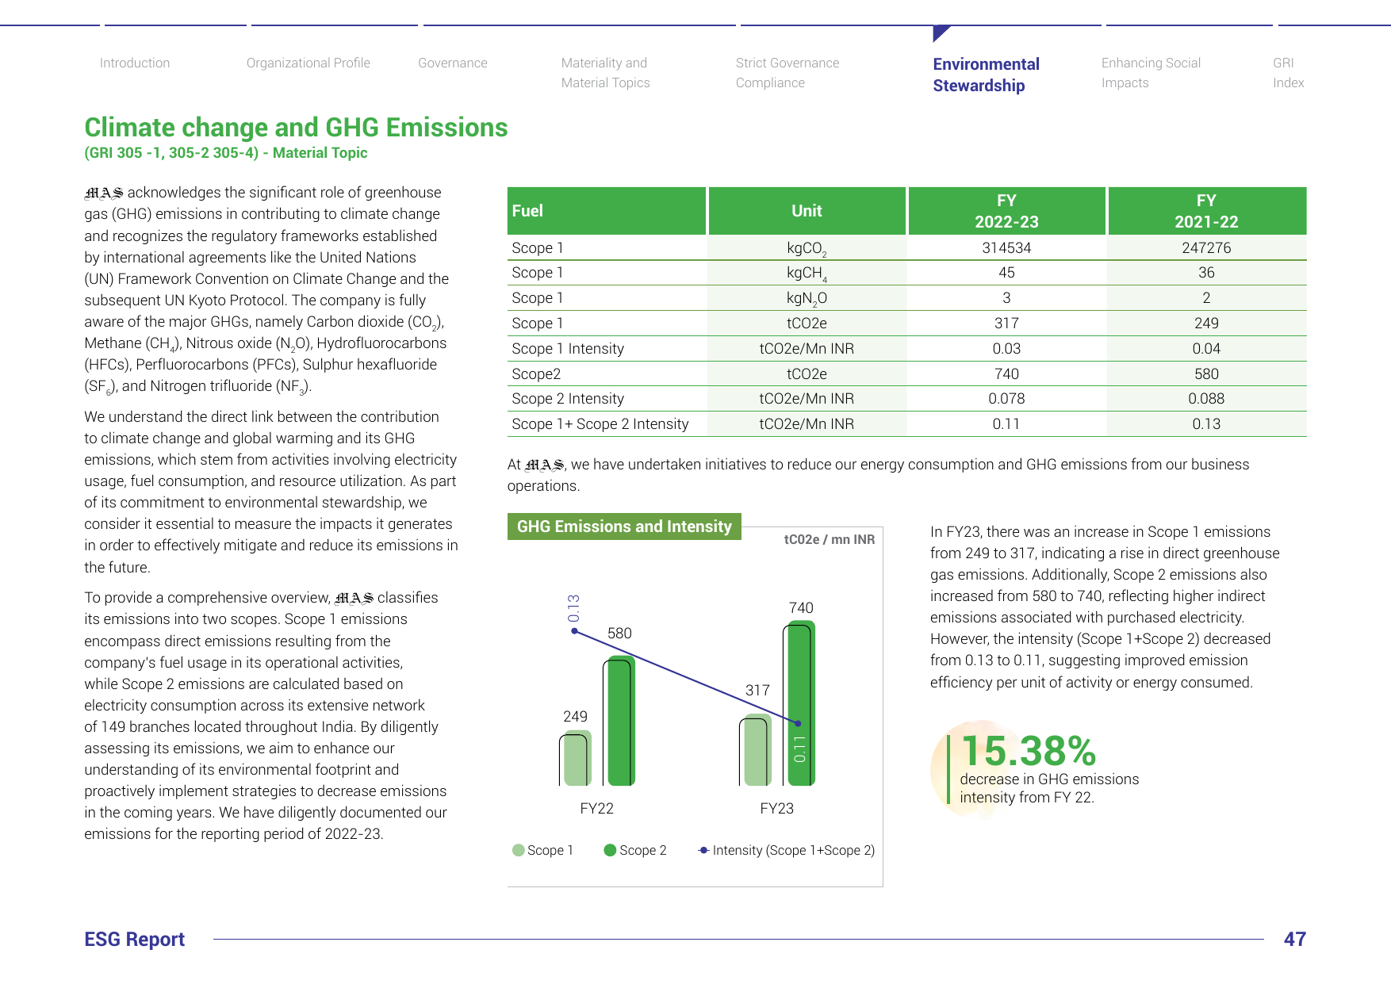Select the 247276 table cell
This screenshot has height=984, width=1391.
(1206, 247)
